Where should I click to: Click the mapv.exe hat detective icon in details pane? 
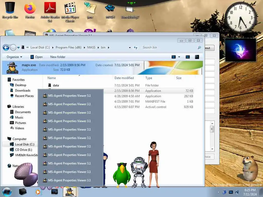(x=12, y=68)
